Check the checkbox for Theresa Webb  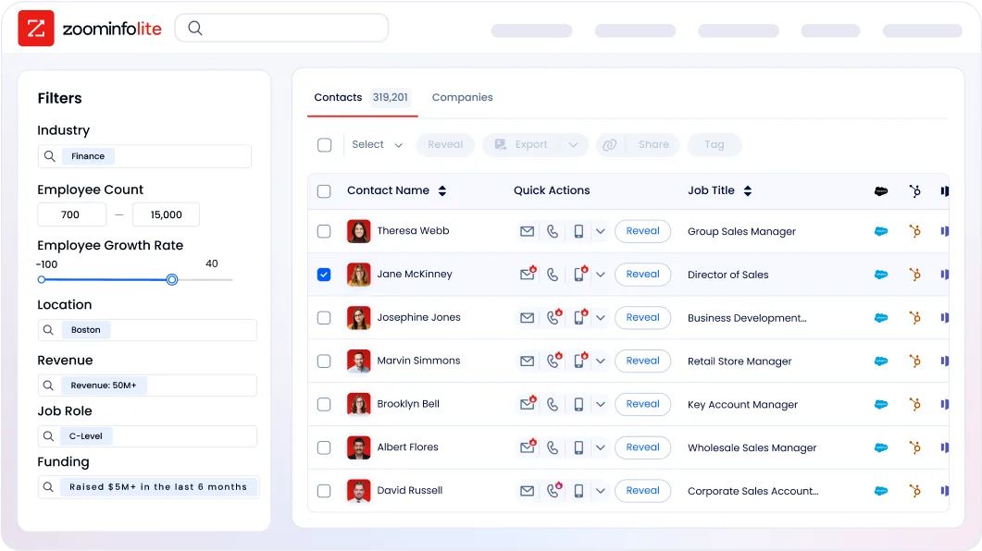pyautogui.click(x=324, y=231)
